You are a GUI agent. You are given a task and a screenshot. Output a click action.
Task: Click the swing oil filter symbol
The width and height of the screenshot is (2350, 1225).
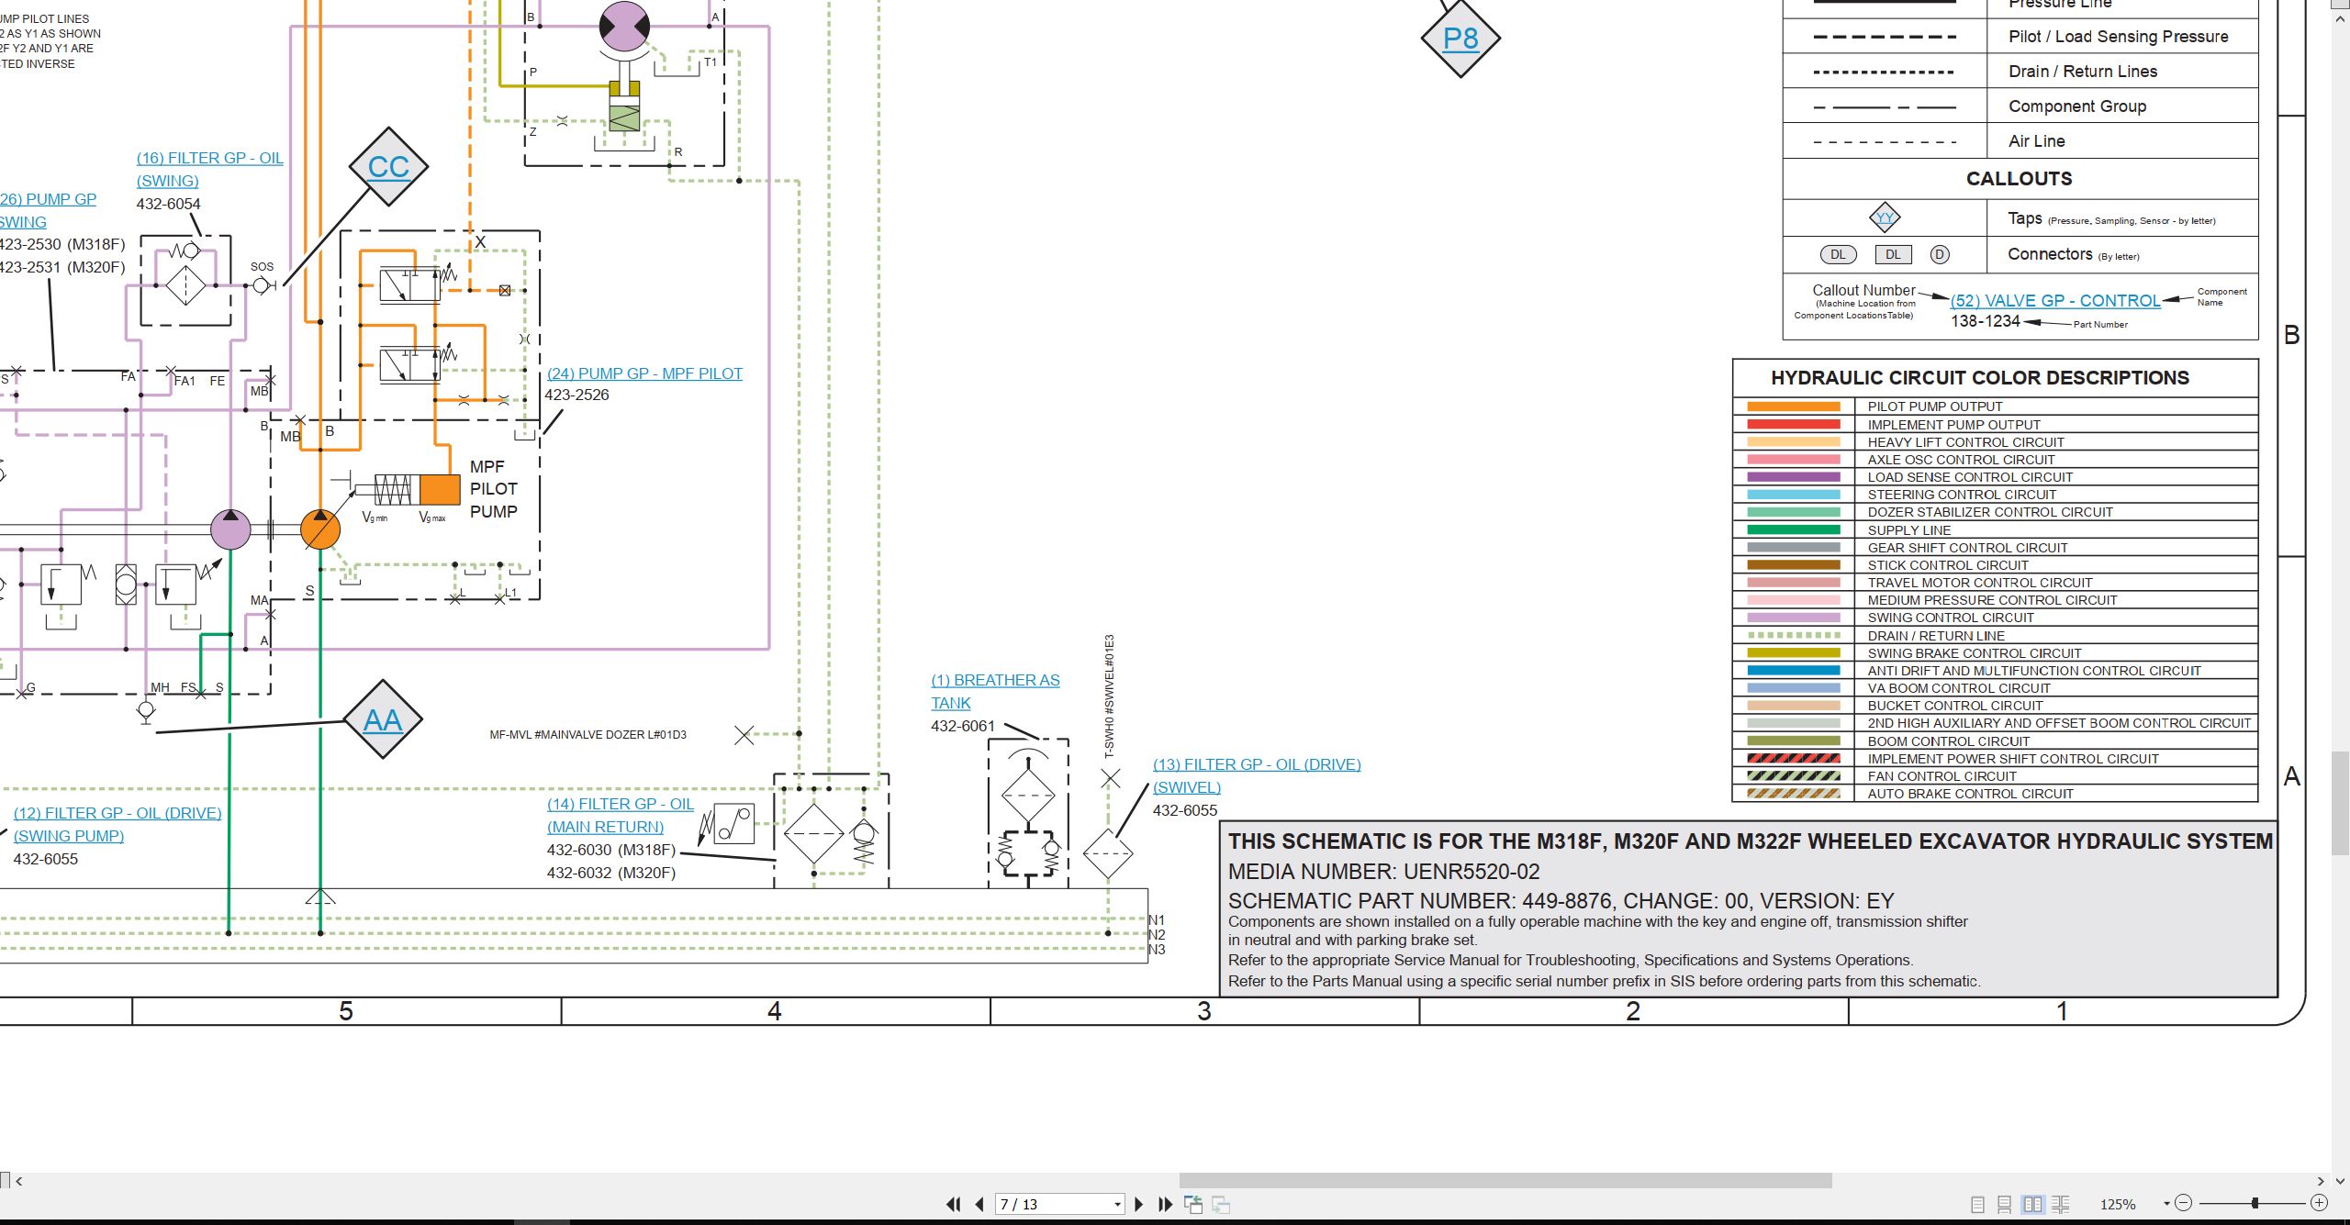click(x=185, y=285)
